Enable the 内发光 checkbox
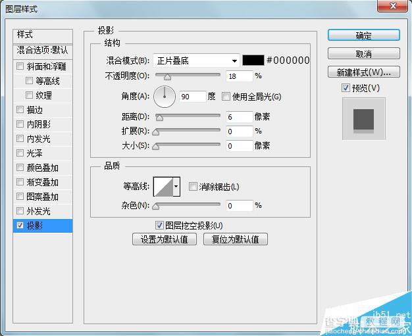Image resolution: width=412 pixels, height=336 pixels. (20, 138)
